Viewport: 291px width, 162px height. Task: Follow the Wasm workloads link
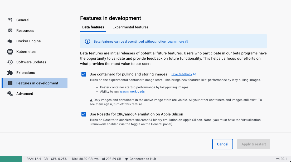coord(132,92)
